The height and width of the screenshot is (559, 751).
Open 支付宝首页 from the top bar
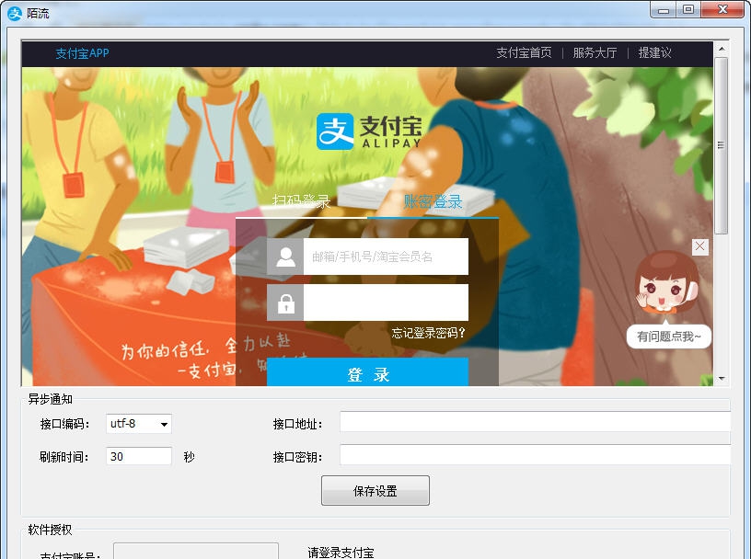tap(525, 52)
